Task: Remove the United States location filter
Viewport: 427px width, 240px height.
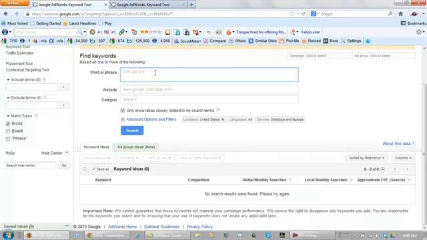Action: pos(223,119)
